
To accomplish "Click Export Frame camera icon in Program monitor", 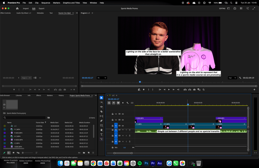I will coord(194,90).
